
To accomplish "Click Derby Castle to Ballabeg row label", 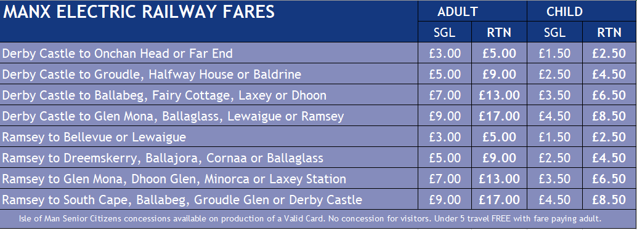I will pyautogui.click(x=164, y=95).
